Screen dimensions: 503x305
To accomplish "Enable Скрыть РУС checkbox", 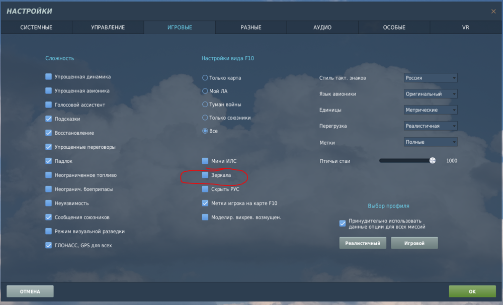I will (205, 189).
